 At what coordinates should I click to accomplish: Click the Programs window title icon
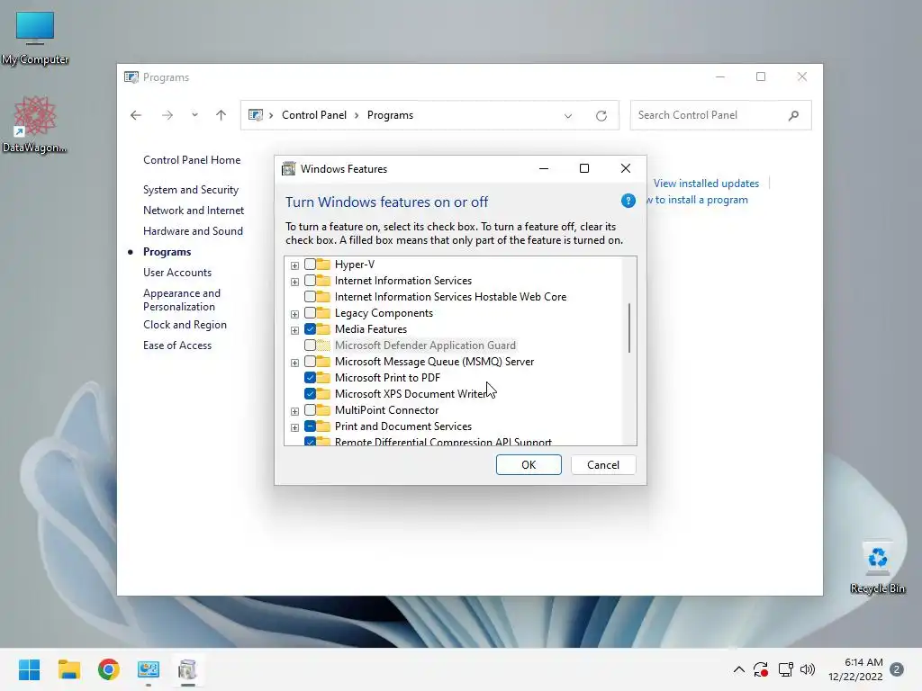[x=131, y=77]
